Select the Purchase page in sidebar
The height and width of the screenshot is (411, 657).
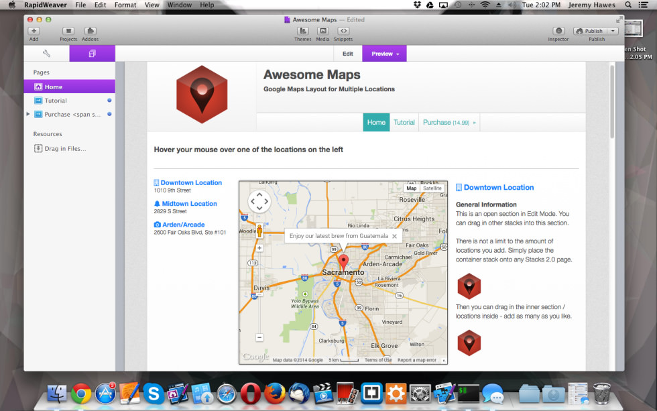click(70, 115)
